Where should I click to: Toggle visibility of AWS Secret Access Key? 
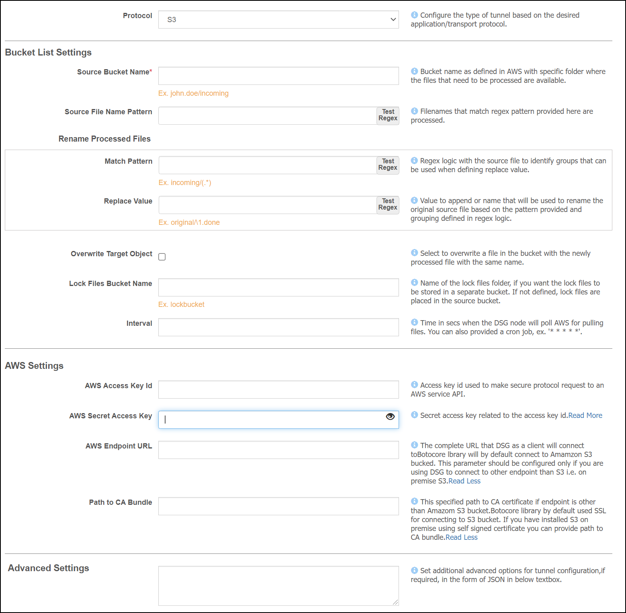[x=390, y=417]
